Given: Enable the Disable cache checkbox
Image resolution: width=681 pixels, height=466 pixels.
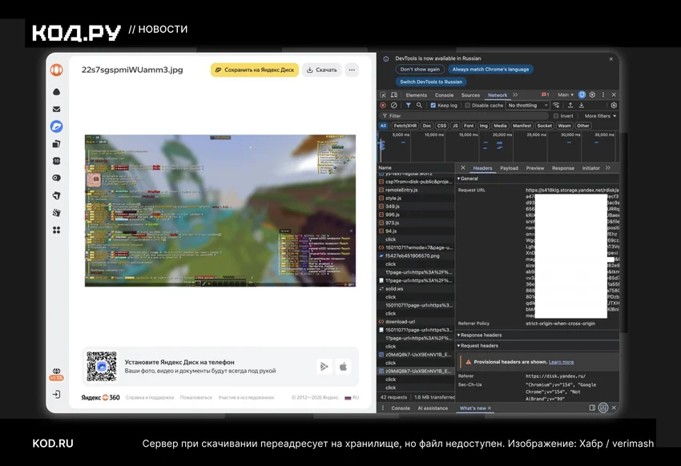Looking at the screenshot, I should point(467,105).
